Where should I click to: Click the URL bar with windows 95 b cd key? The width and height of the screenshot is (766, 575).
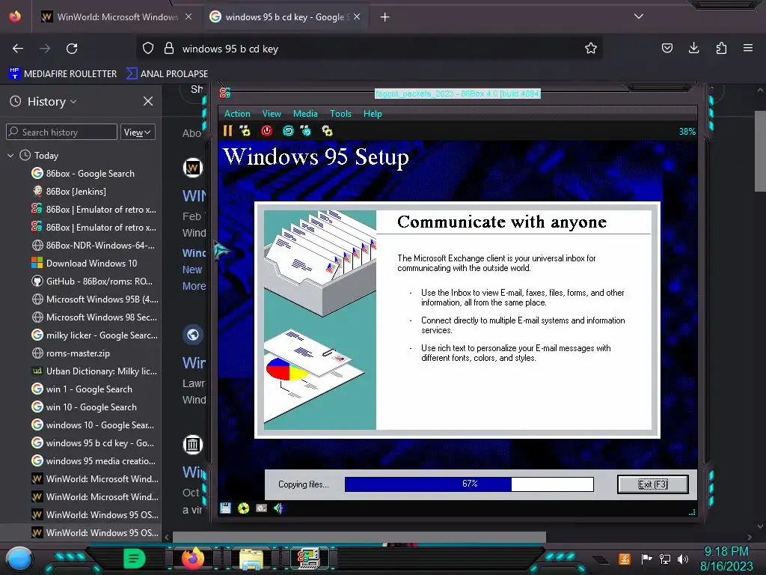pos(370,49)
